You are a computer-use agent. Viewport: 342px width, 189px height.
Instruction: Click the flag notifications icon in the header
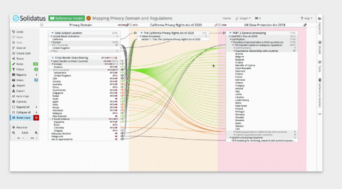[x=256, y=18]
